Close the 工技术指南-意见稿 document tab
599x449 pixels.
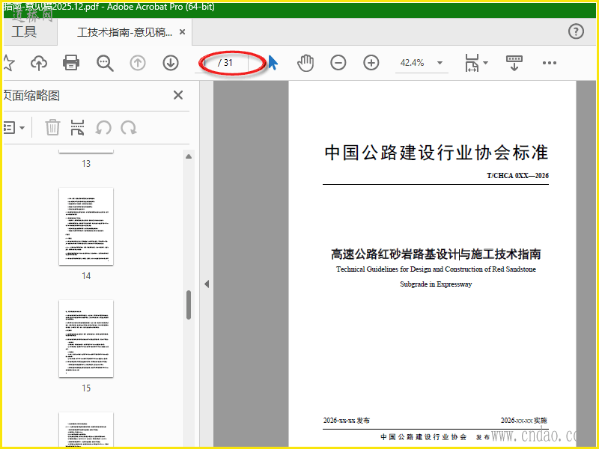182,31
